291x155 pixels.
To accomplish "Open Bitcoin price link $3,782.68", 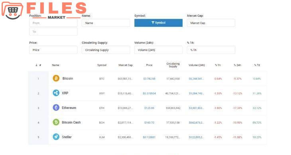I will [149, 78].
